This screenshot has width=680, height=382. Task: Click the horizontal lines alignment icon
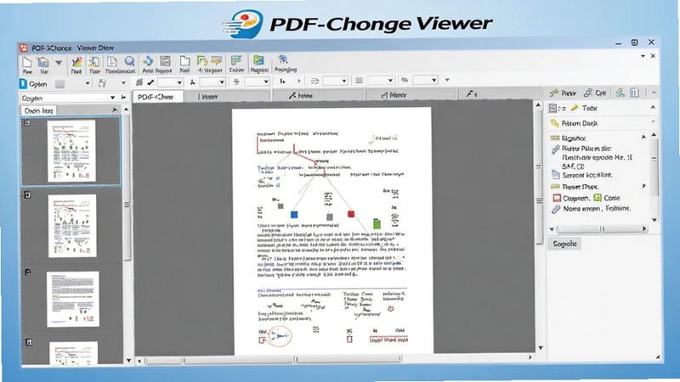(x=359, y=81)
